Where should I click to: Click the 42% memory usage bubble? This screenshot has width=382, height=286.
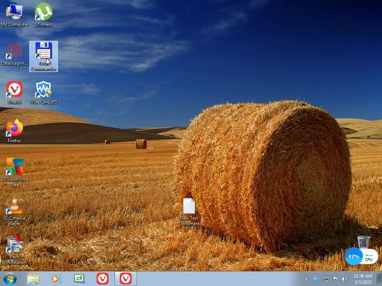click(x=354, y=256)
